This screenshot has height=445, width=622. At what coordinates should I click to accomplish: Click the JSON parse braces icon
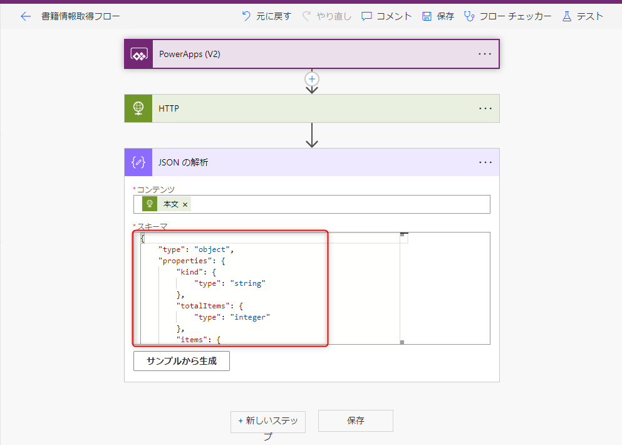138,162
